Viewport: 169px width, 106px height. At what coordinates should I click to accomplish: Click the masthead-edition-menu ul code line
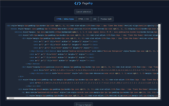[x=90, y=92]
